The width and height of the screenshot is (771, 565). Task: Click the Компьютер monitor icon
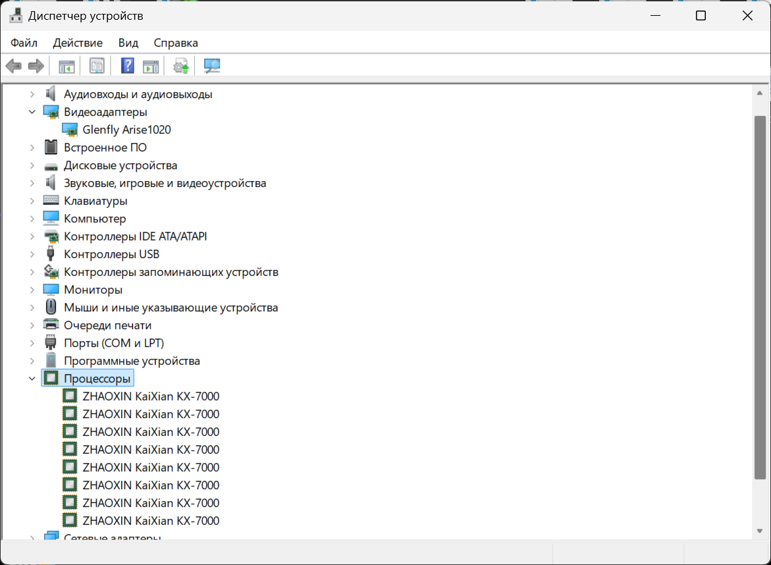51,219
